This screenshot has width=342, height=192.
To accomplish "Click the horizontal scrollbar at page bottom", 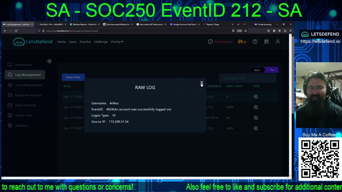I will pos(146,178).
